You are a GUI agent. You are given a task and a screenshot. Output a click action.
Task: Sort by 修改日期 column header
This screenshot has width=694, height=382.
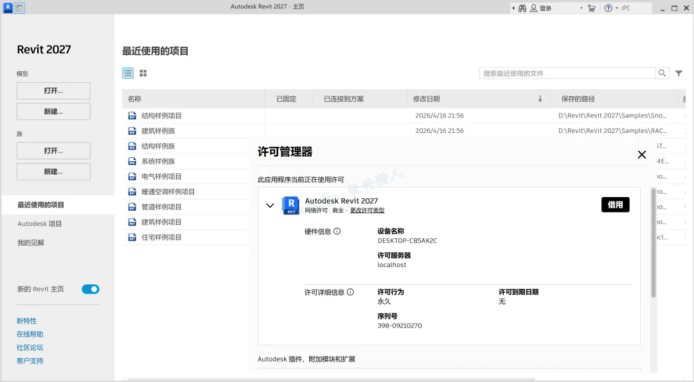(x=479, y=99)
